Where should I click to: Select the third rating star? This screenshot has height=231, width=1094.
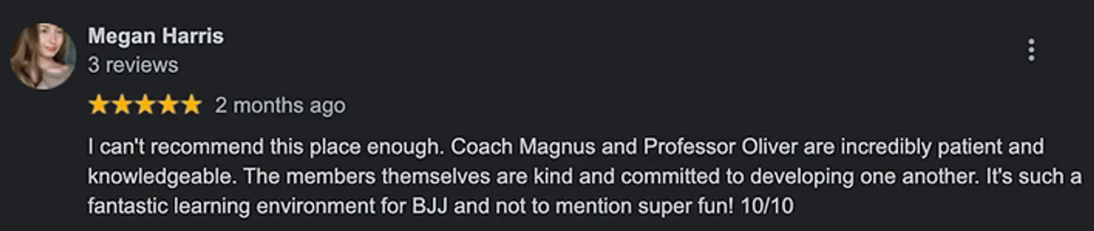(145, 105)
